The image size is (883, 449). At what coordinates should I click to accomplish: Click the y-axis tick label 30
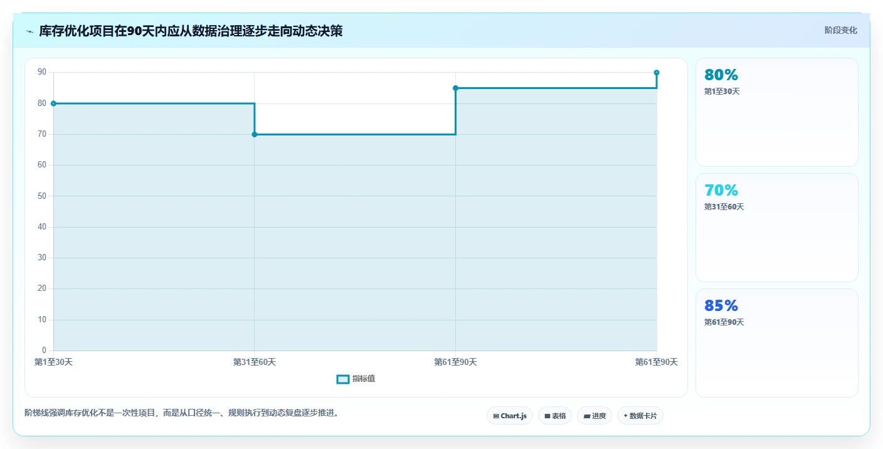42,258
